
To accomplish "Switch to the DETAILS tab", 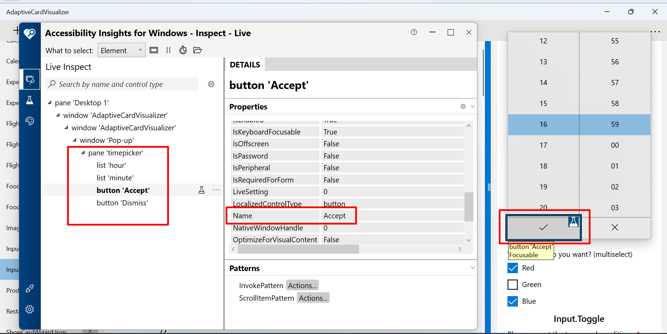I will pyautogui.click(x=245, y=64).
